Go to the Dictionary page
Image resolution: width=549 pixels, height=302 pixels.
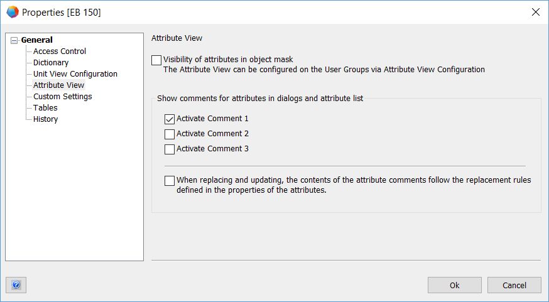[x=51, y=63]
